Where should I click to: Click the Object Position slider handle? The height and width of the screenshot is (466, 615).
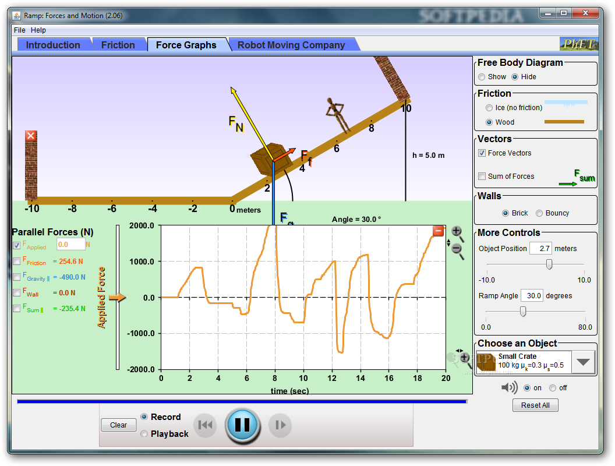point(549,264)
